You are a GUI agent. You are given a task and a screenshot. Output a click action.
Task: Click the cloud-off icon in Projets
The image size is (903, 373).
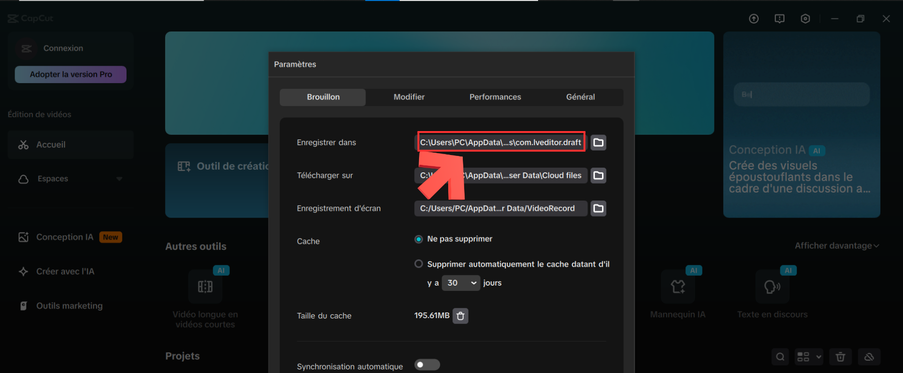[x=869, y=357]
